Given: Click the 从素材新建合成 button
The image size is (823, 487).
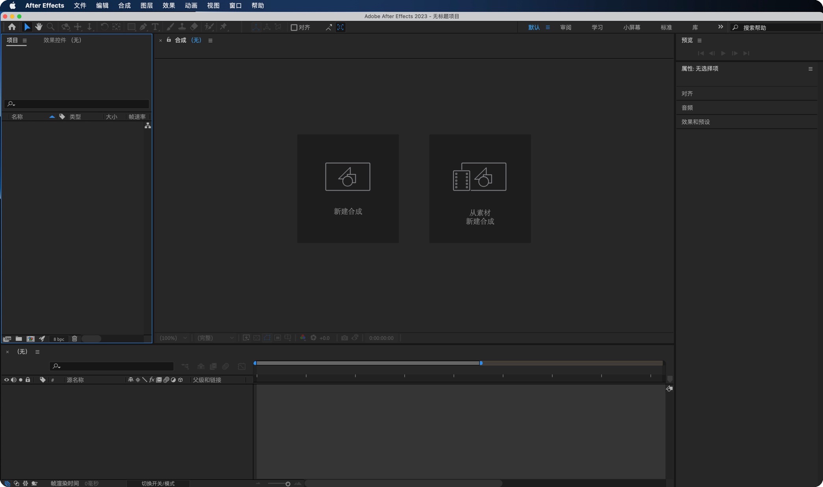Looking at the screenshot, I should (x=480, y=188).
